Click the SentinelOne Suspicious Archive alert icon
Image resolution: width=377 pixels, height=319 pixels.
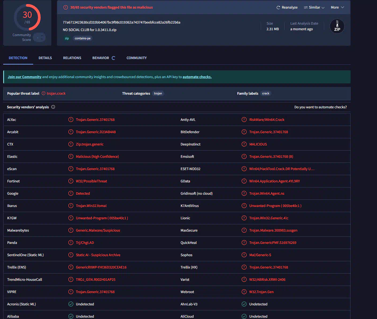coord(71,255)
